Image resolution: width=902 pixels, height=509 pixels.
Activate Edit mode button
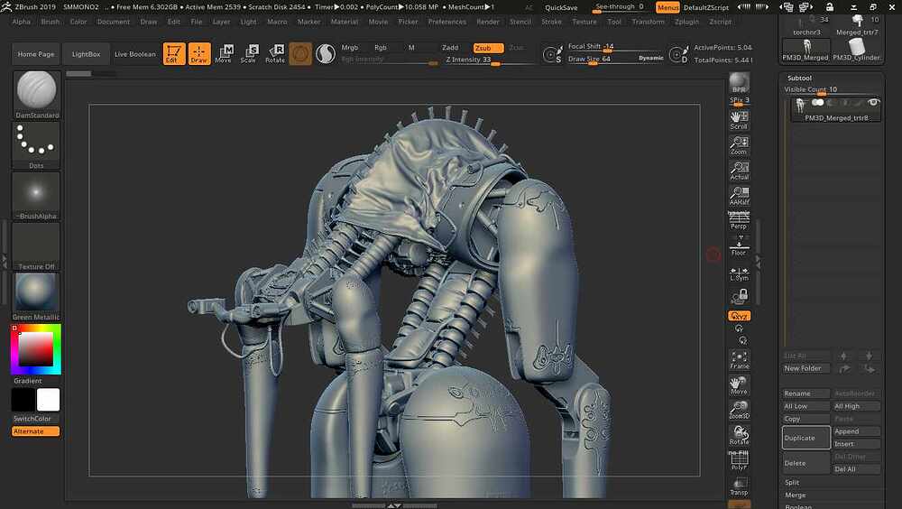[x=174, y=53]
